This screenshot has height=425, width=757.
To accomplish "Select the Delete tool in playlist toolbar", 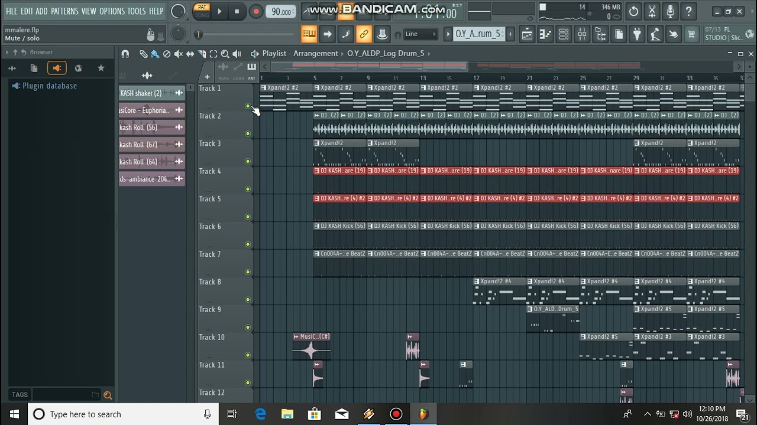I will [x=167, y=54].
